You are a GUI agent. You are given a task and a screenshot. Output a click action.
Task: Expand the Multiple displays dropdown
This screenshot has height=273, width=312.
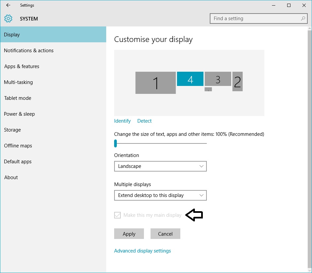pos(160,195)
